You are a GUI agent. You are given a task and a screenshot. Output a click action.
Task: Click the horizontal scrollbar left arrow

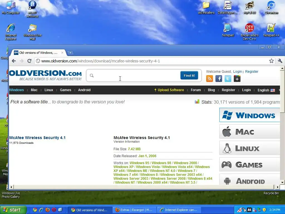coord(11,187)
